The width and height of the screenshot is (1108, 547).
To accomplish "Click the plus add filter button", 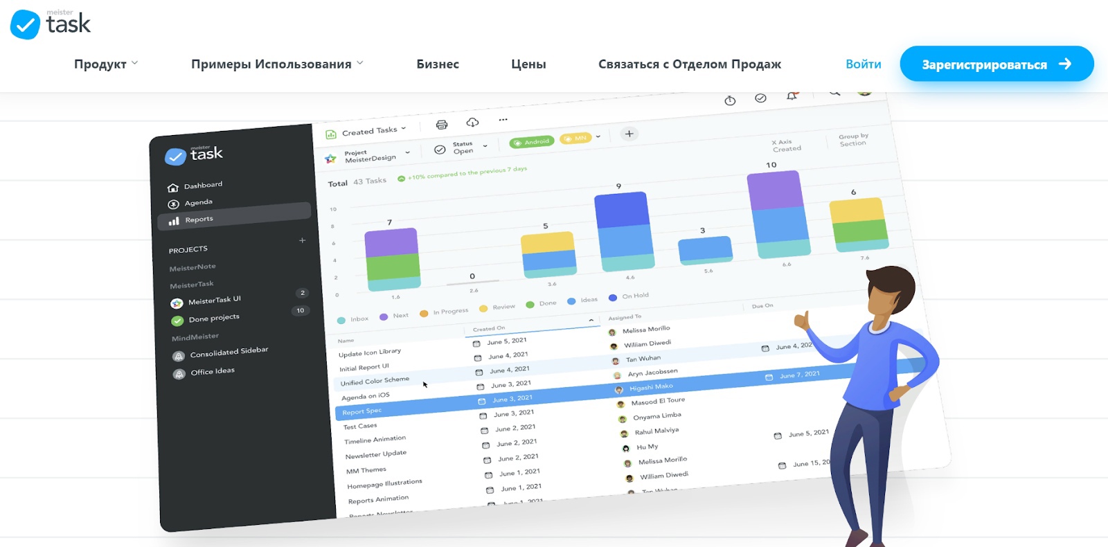I will (629, 134).
